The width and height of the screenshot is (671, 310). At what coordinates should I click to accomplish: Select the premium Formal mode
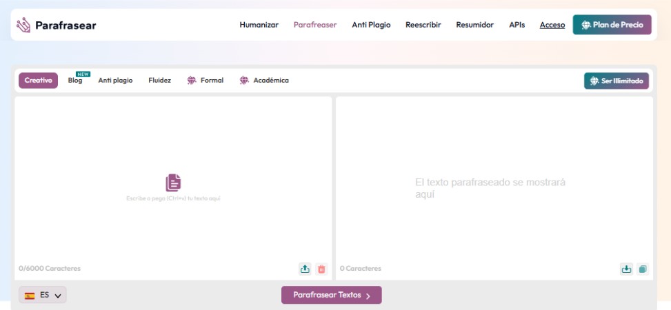coord(206,81)
